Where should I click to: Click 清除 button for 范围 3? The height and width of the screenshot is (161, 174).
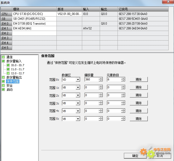pyautogui.click(x=138, y=103)
